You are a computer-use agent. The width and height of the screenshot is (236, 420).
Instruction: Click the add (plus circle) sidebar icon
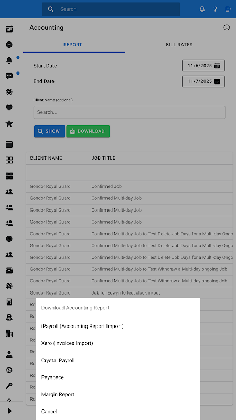[9, 45]
